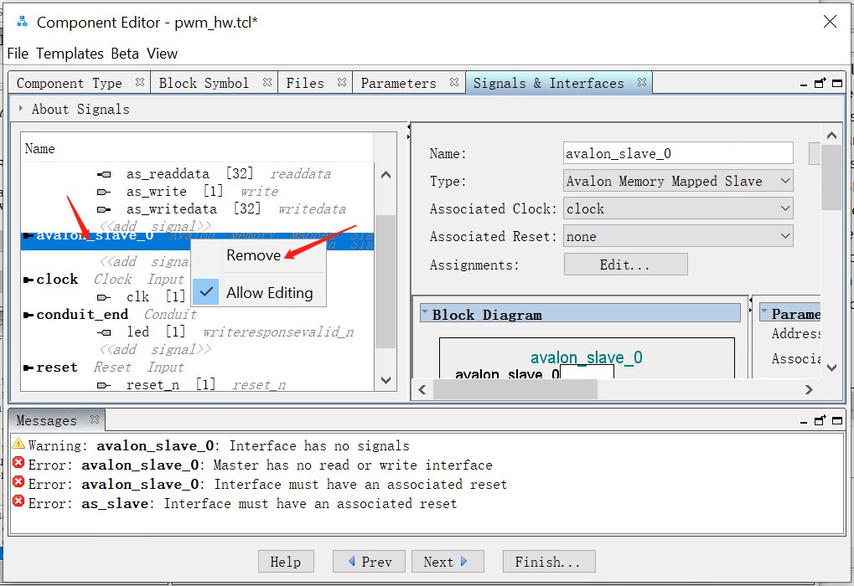Click the output arrow icon beside as_readdata
854x586 pixels.
[x=105, y=173]
